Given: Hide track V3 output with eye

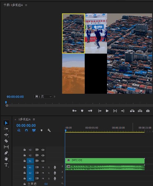Looking at the screenshot, I should pyautogui.click(x=43, y=150).
